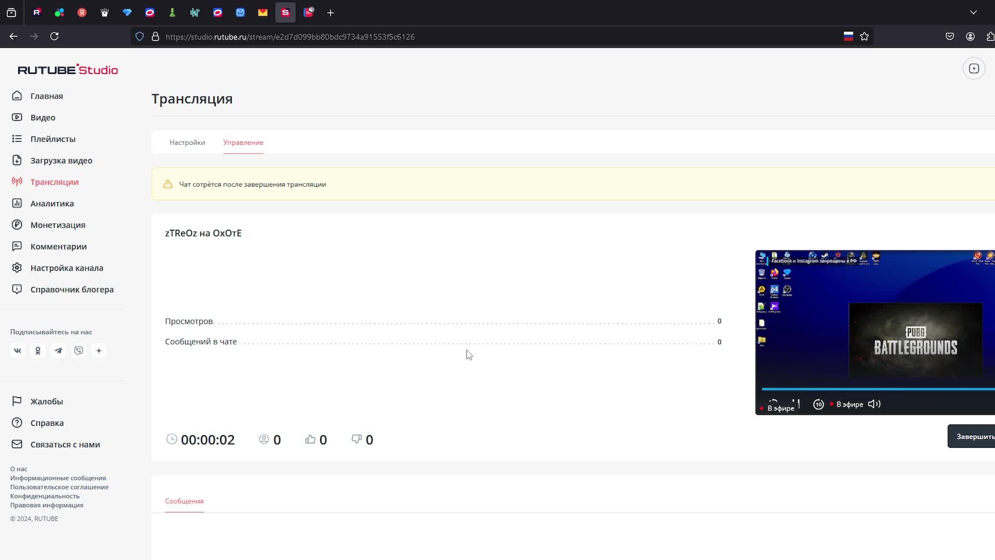
Task: Open Пользовательское соглашение link
Action: point(60,487)
